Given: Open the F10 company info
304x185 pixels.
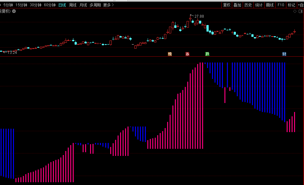Looking at the screenshot, I should pyautogui.click(x=281, y=5).
